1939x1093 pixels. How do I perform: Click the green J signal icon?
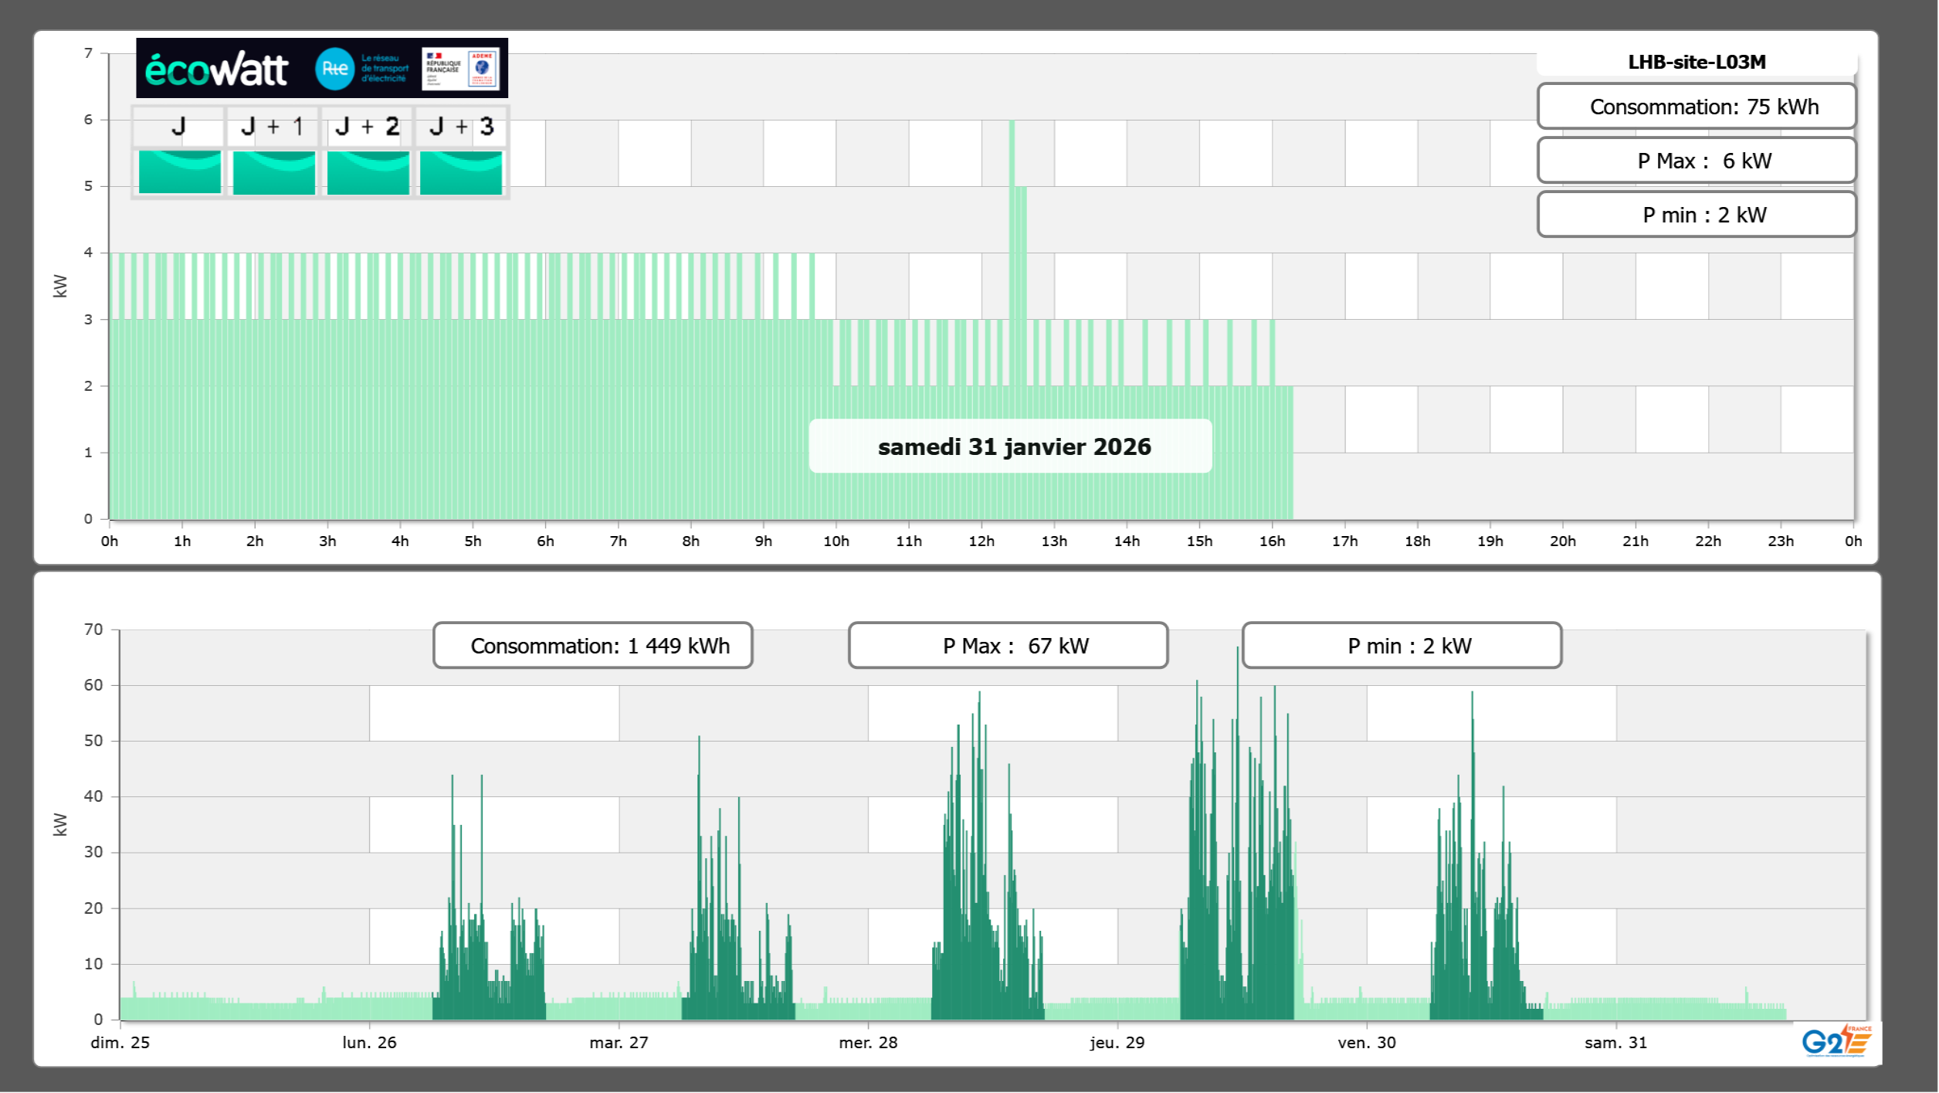[x=180, y=172]
